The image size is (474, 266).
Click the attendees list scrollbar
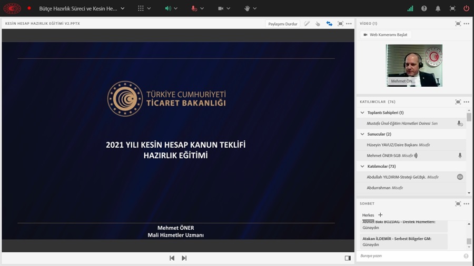(x=469, y=117)
